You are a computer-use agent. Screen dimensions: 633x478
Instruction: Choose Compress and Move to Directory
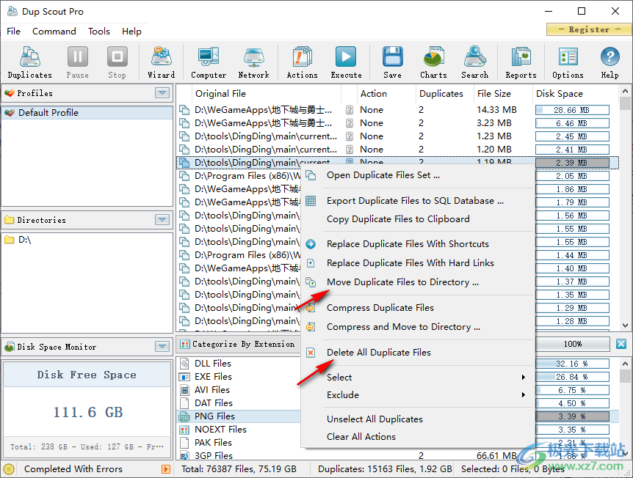tap(418, 327)
